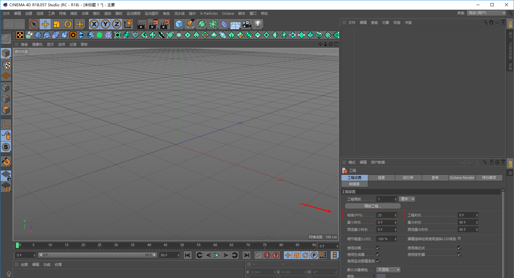Switch to the 信息 tab
Screen dimensions: 514x278
pos(381,178)
